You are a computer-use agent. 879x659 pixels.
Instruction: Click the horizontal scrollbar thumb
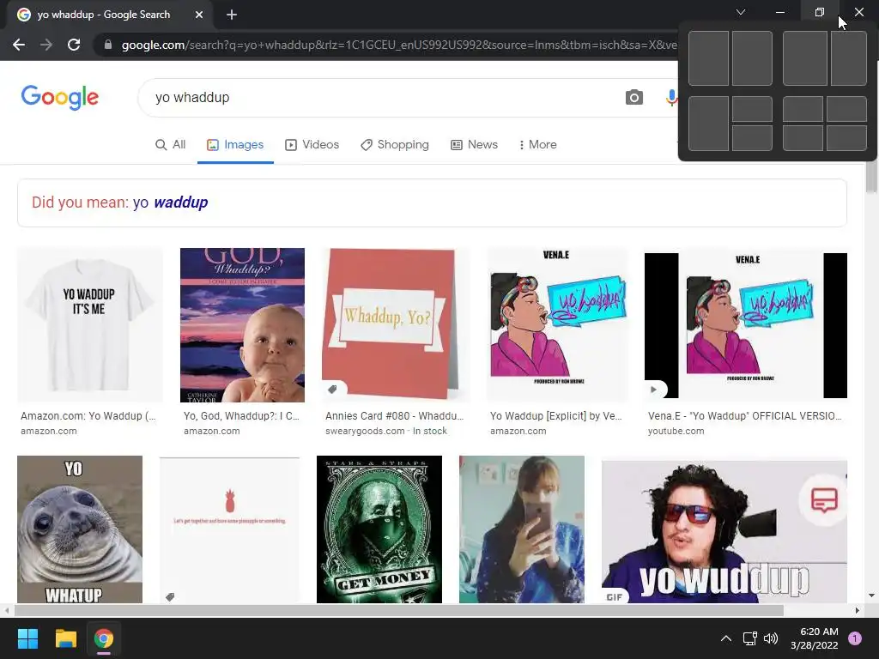399,610
